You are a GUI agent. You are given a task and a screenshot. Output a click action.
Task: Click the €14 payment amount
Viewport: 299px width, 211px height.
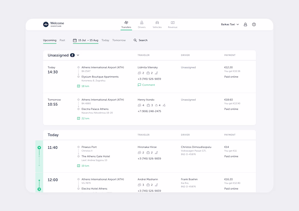coord(226,147)
